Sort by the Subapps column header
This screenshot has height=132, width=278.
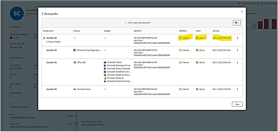point(107,31)
